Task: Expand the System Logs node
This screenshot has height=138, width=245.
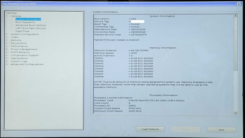Action: coord(7,61)
